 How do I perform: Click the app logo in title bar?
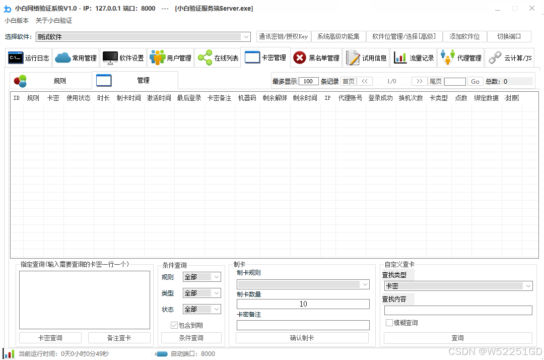point(7,9)
